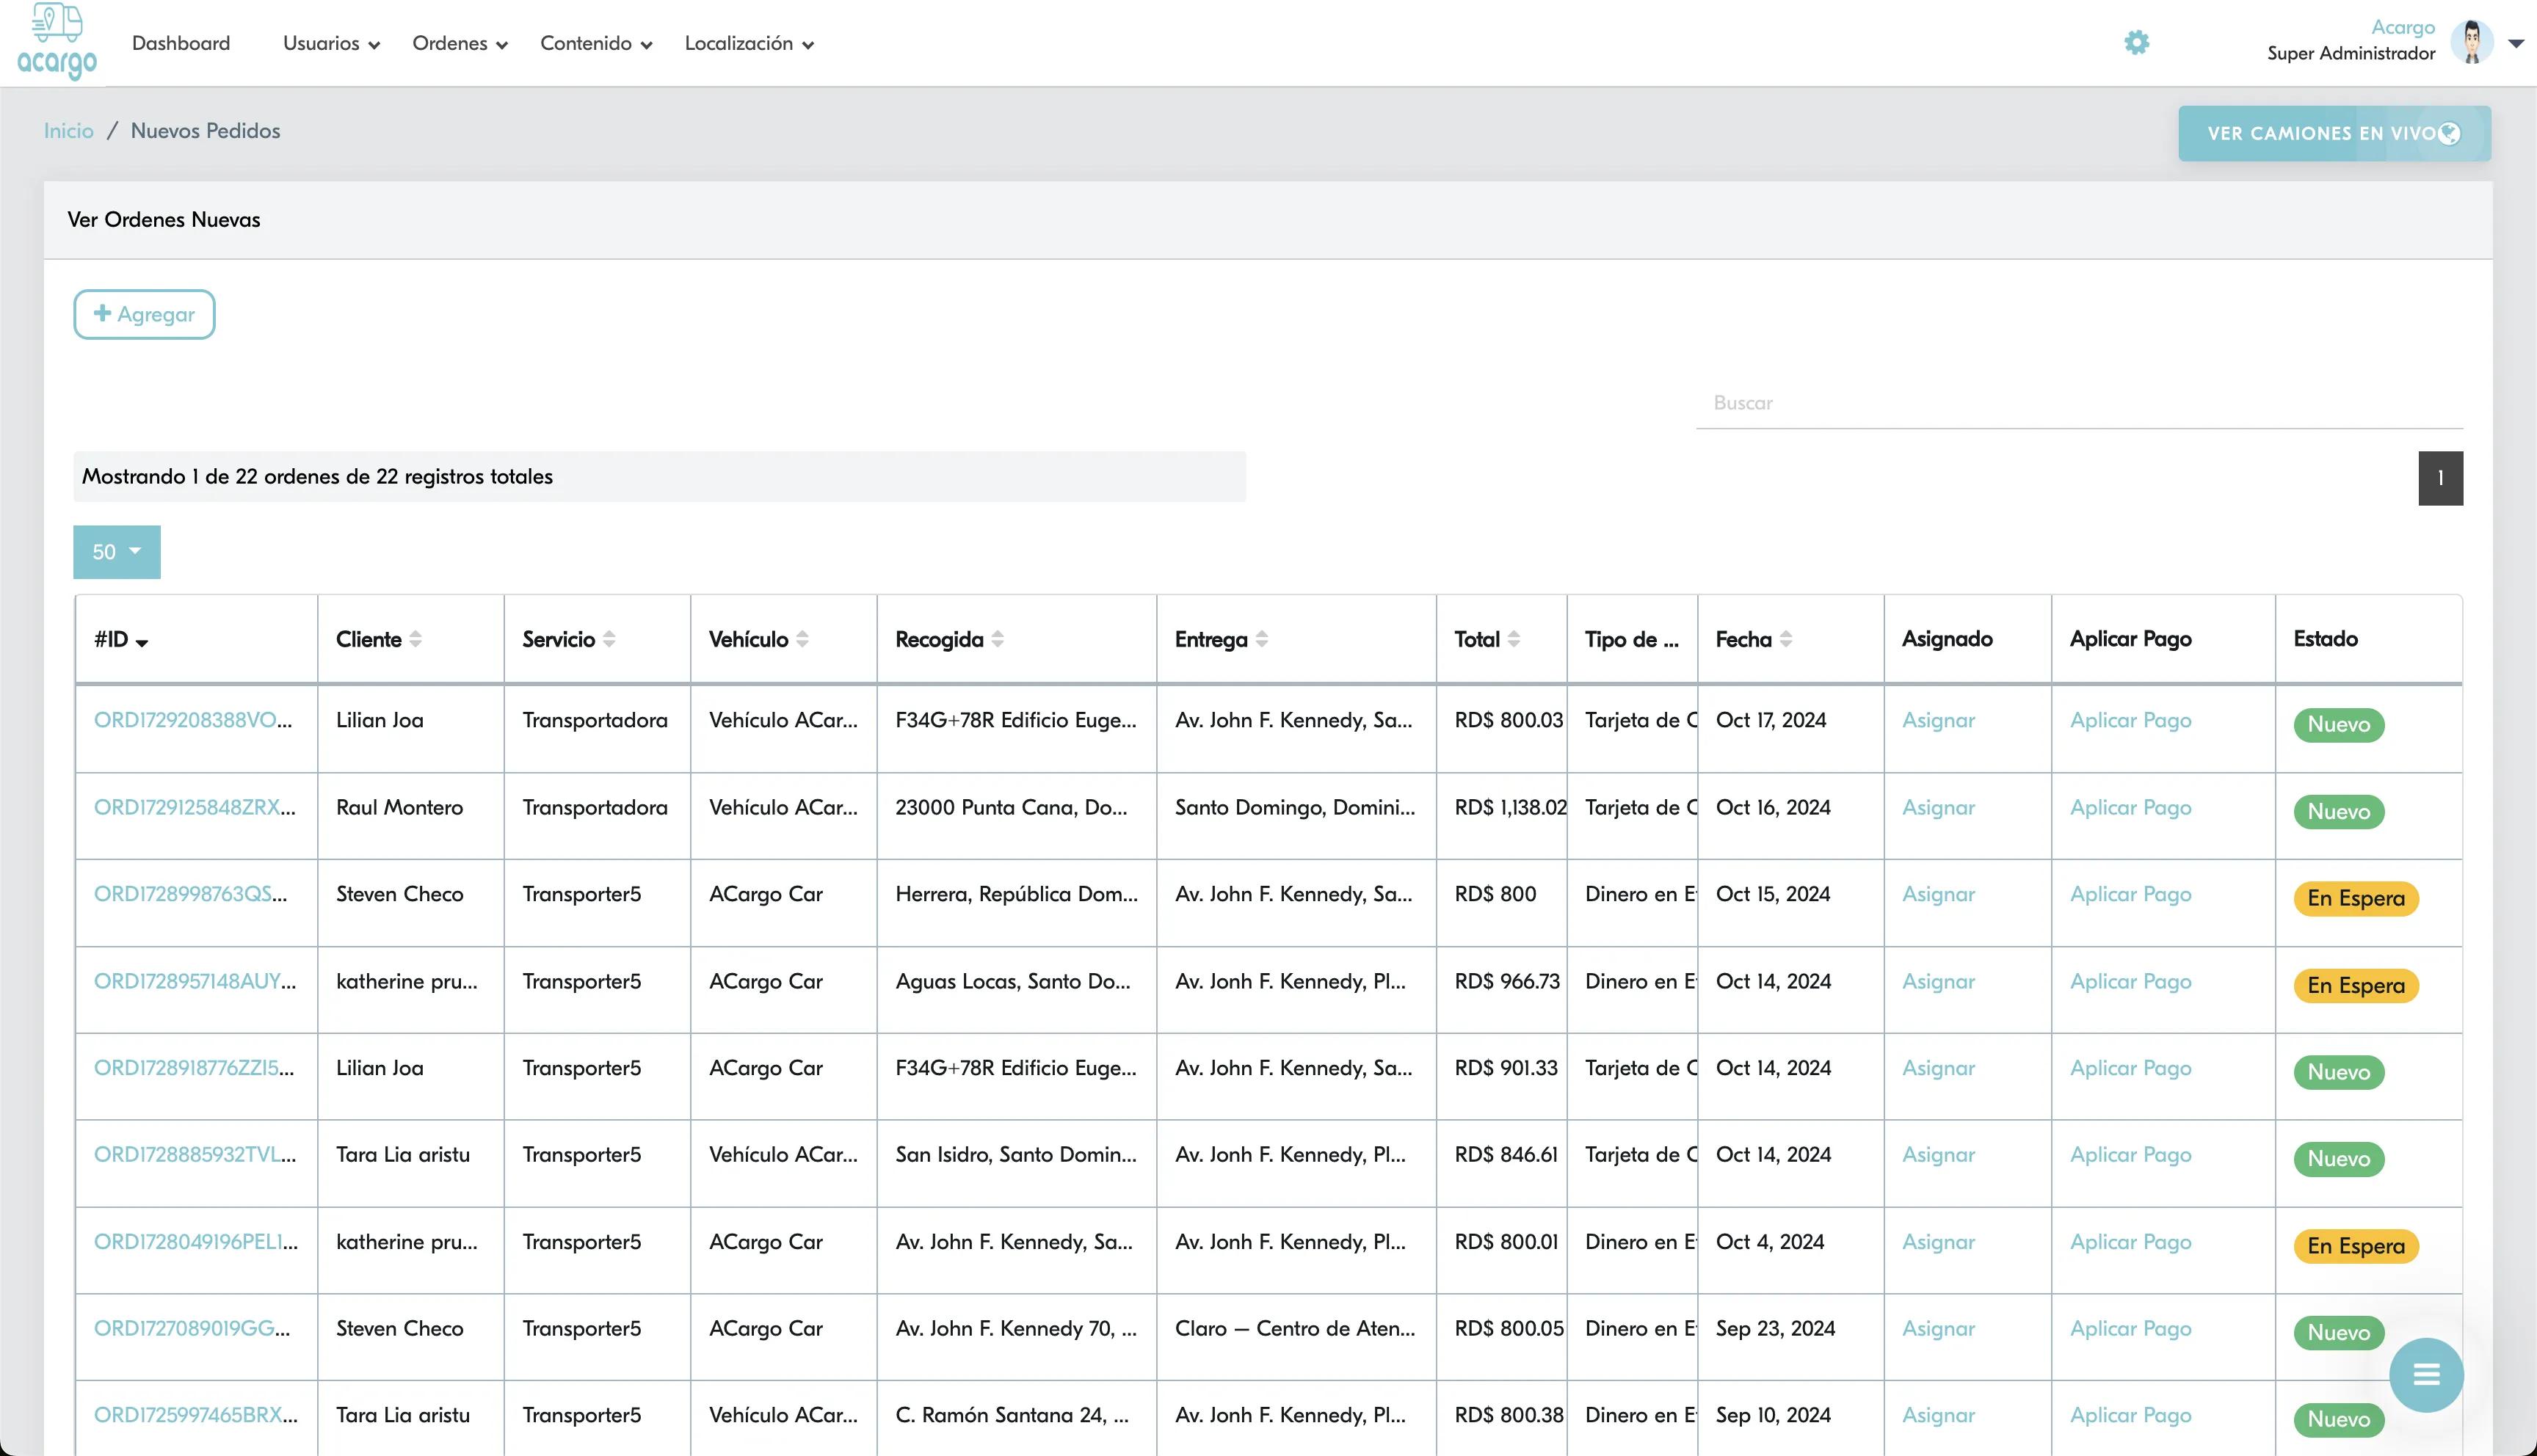Open the Localización menu
Image resolution: width=2537 pixels, height=1456 pixels.
coord(749,44)
